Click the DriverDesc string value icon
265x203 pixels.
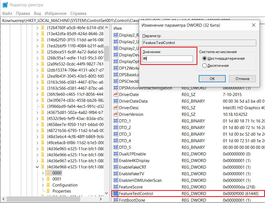click(x=116, y=108)
